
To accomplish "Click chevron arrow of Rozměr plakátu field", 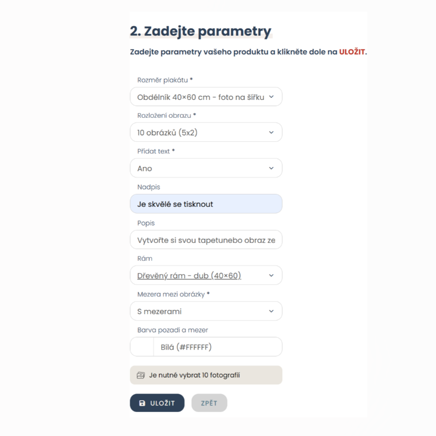I will click(x=271, y=97).
